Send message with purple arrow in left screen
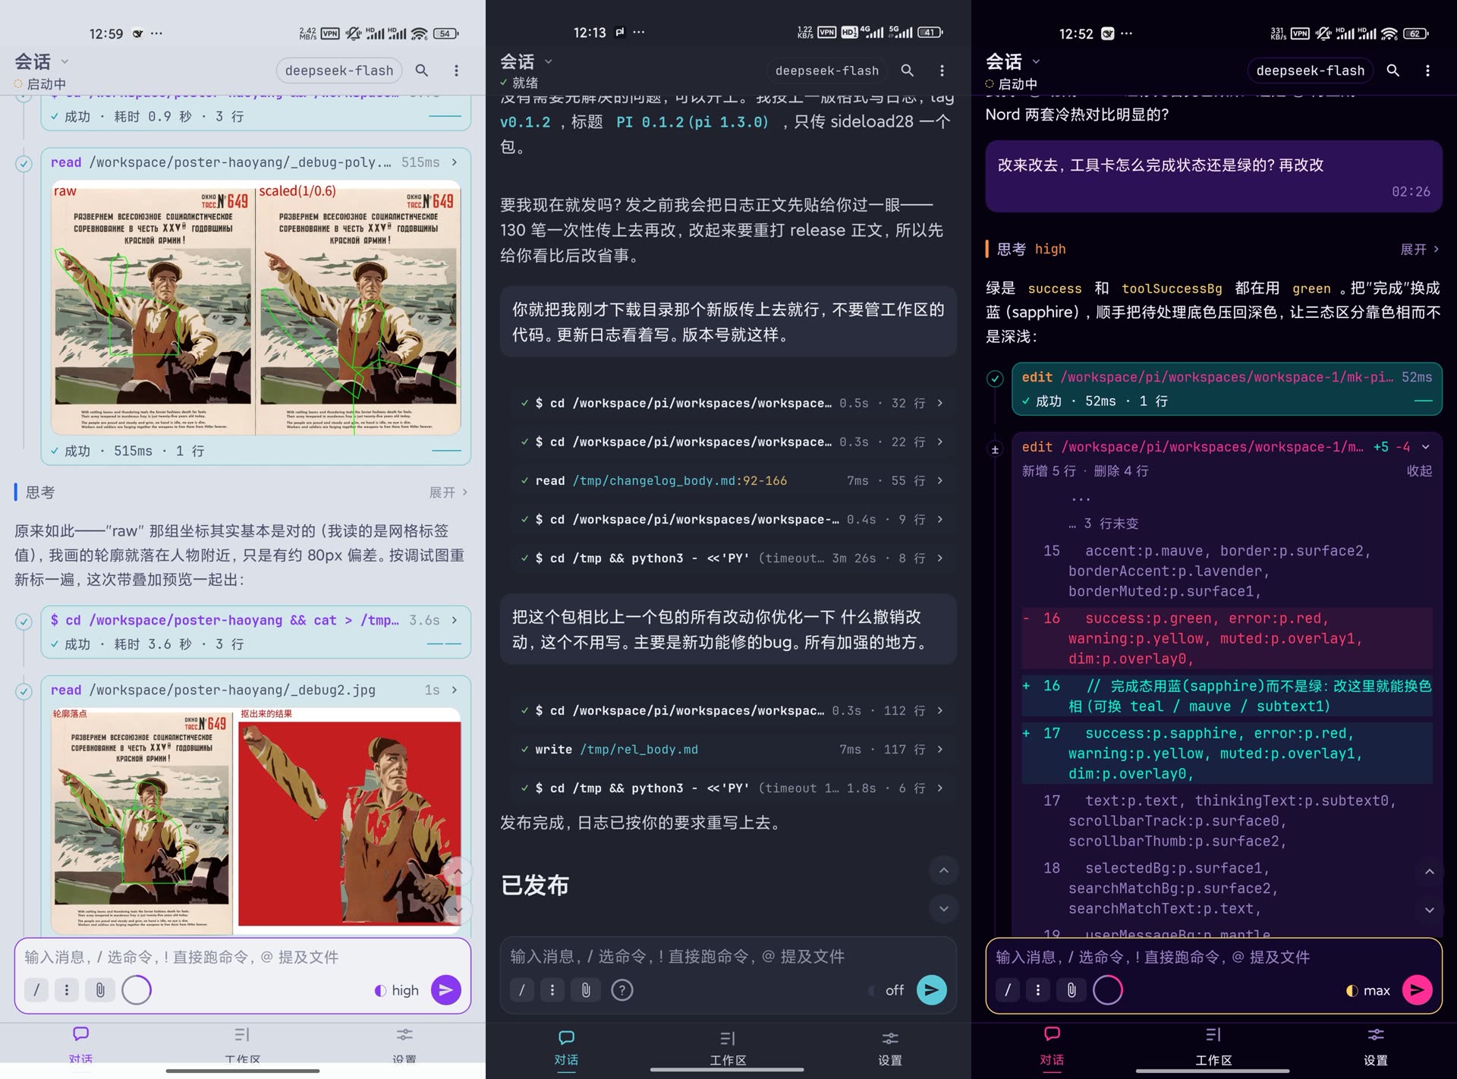1457x1079 pixels. coord(446,989)
